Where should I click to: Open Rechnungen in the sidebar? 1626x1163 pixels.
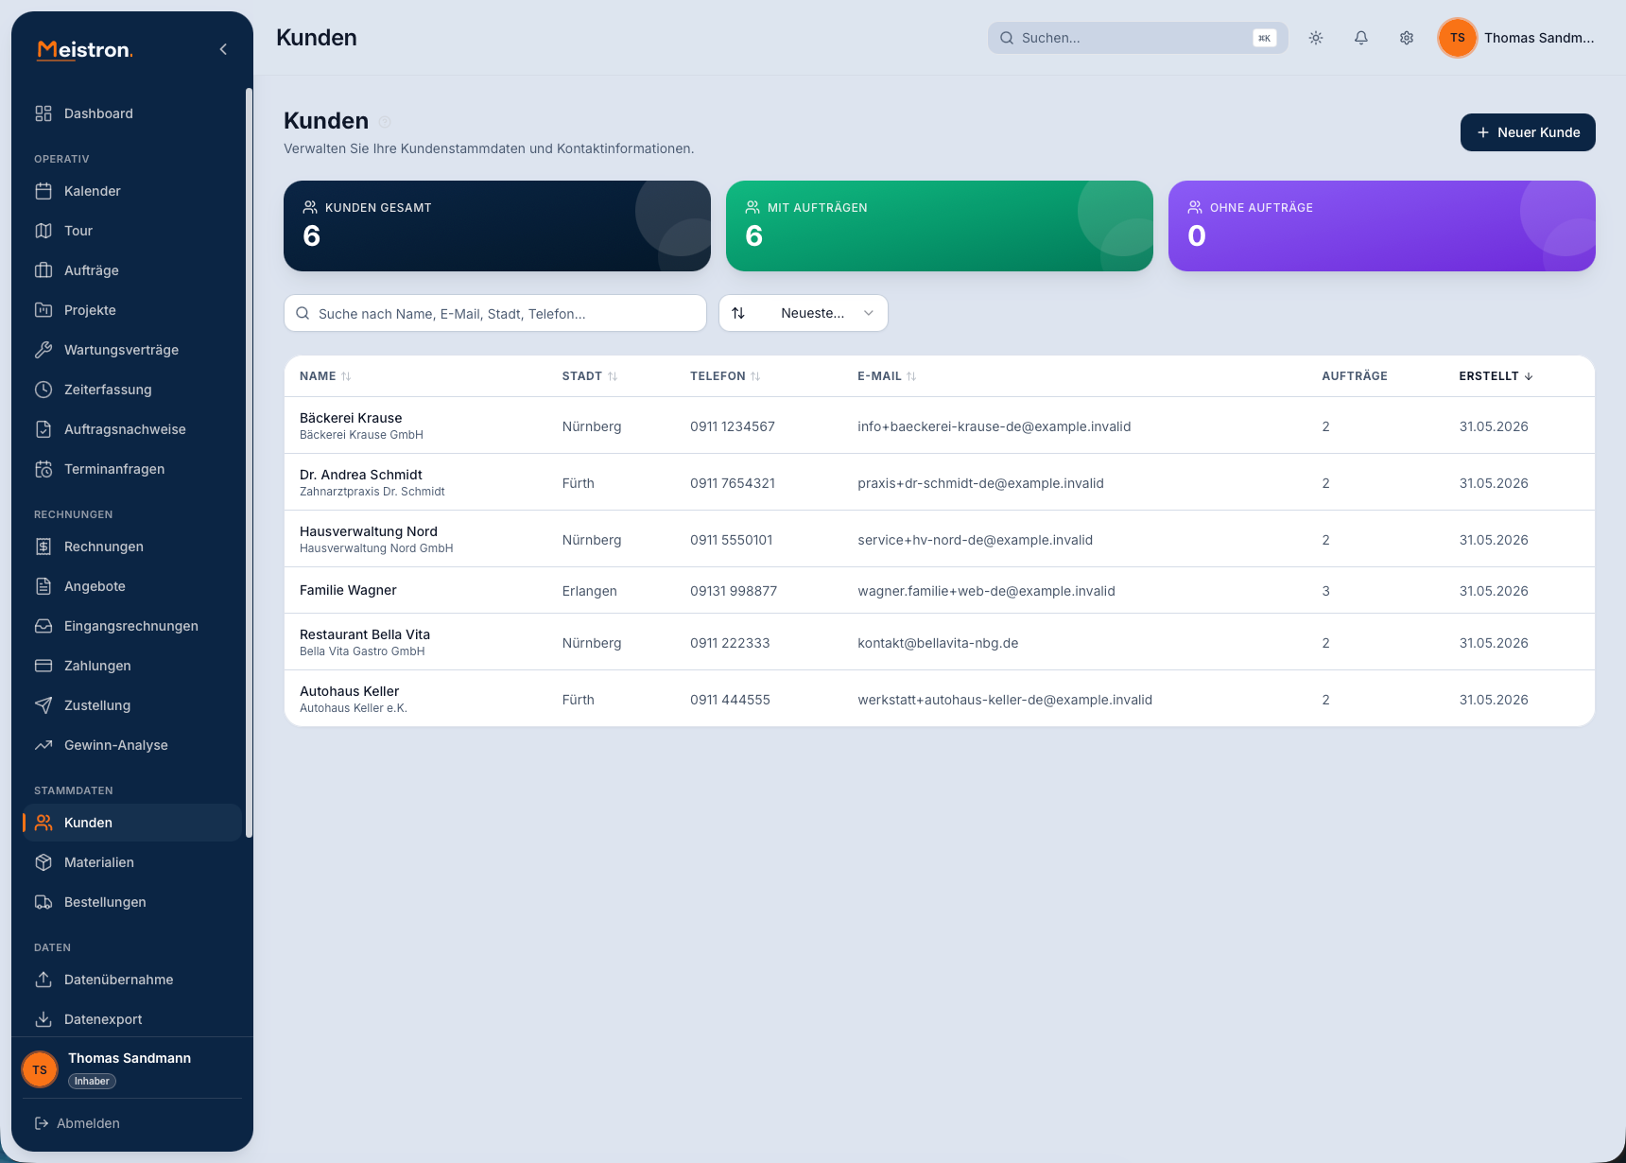pyautogui.click(x=132, y=547)
